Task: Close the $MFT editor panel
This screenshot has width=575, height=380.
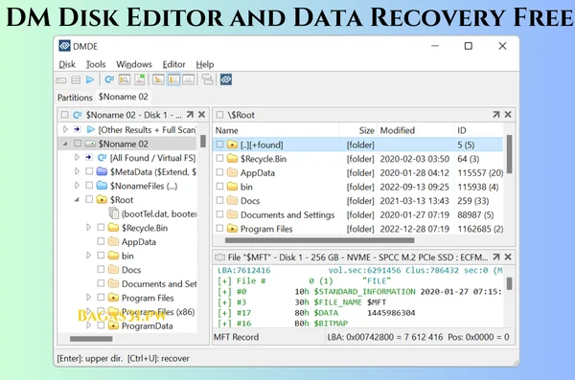Action: coord(508,257)
